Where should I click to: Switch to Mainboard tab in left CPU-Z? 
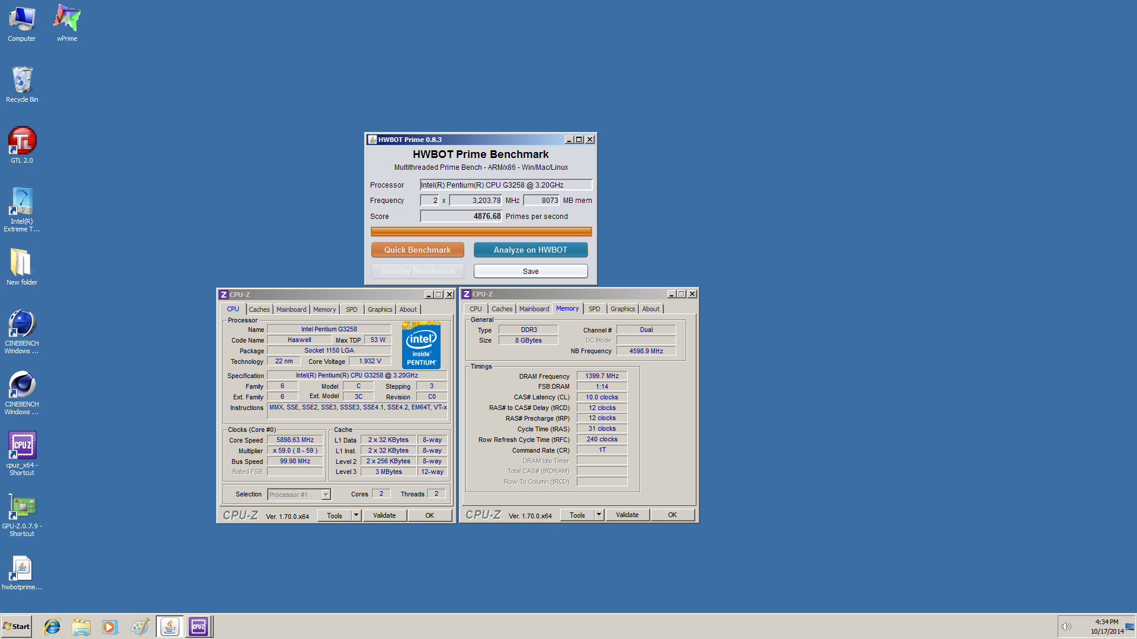point(291,309)
